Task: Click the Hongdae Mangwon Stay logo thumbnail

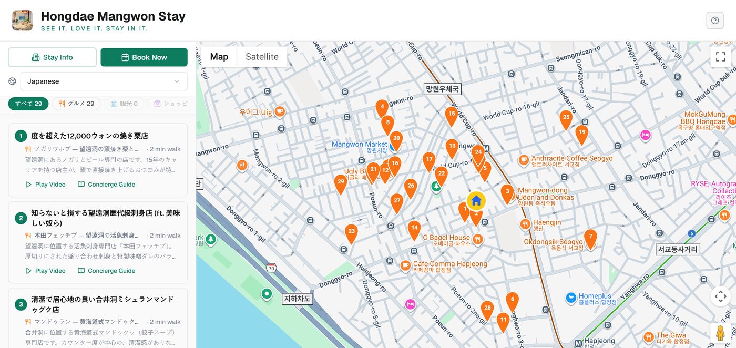Action: coord(23,21)
